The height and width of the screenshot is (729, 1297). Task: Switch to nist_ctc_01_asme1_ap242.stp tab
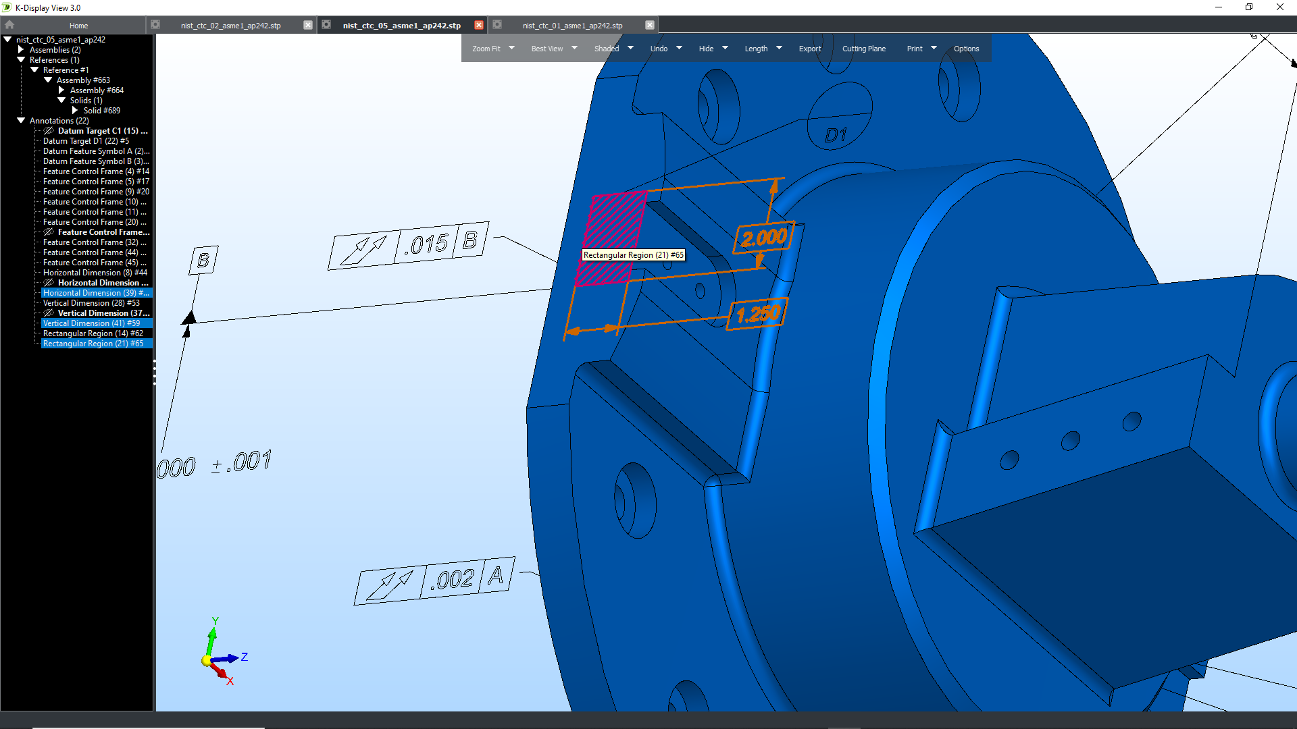tap(572, 26)
